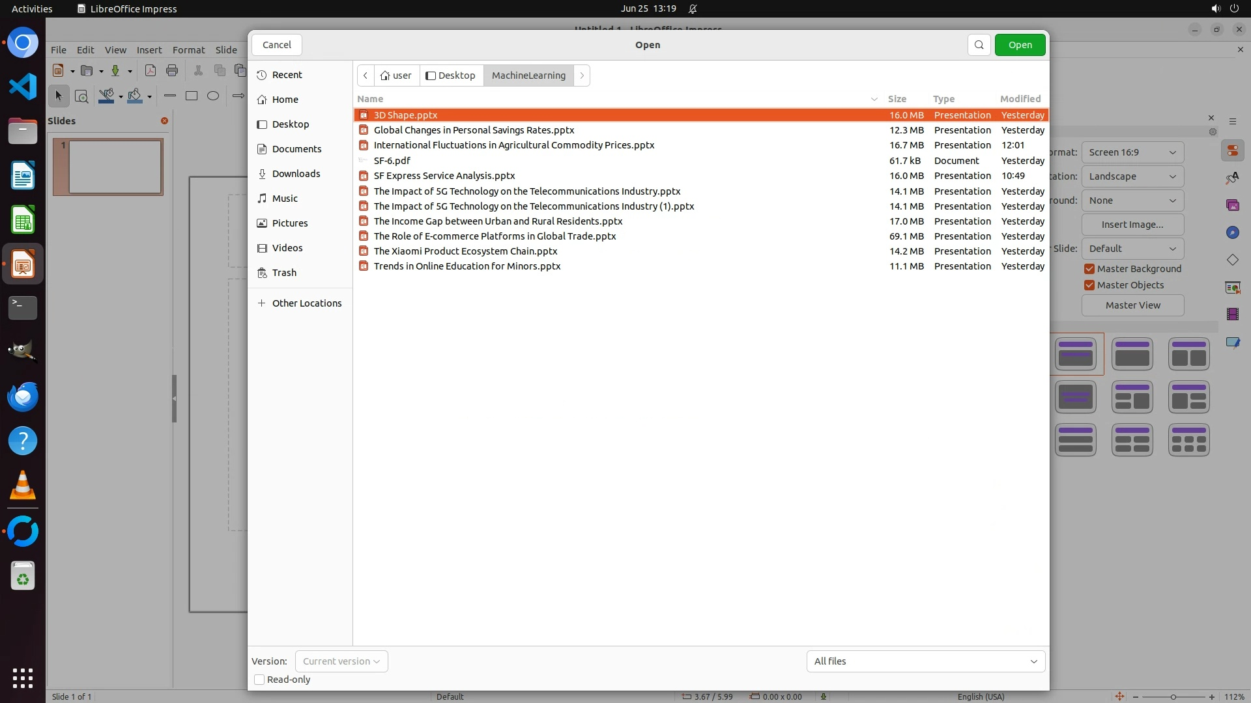Select SF Express Service Analysis.pptx file

[x=444, y=176]
